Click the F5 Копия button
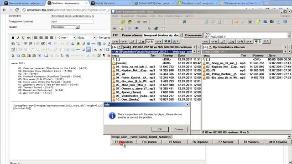The height and width of the screenshot is (164, 292). [175, 142]
